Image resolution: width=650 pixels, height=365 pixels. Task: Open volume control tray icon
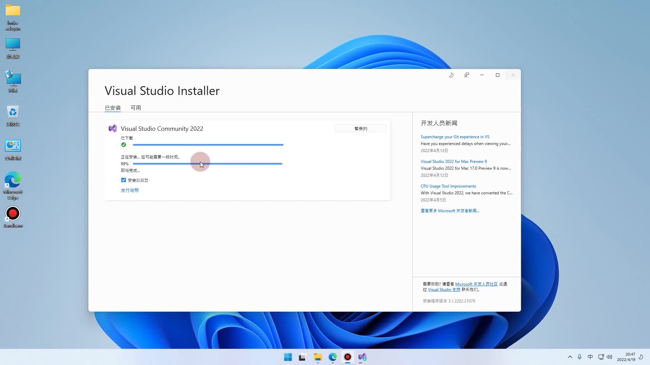(609, 357)
